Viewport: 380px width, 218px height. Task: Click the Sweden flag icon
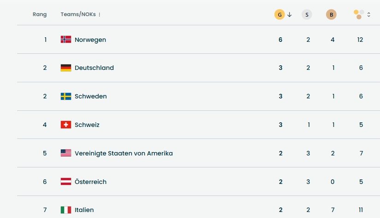66,97
